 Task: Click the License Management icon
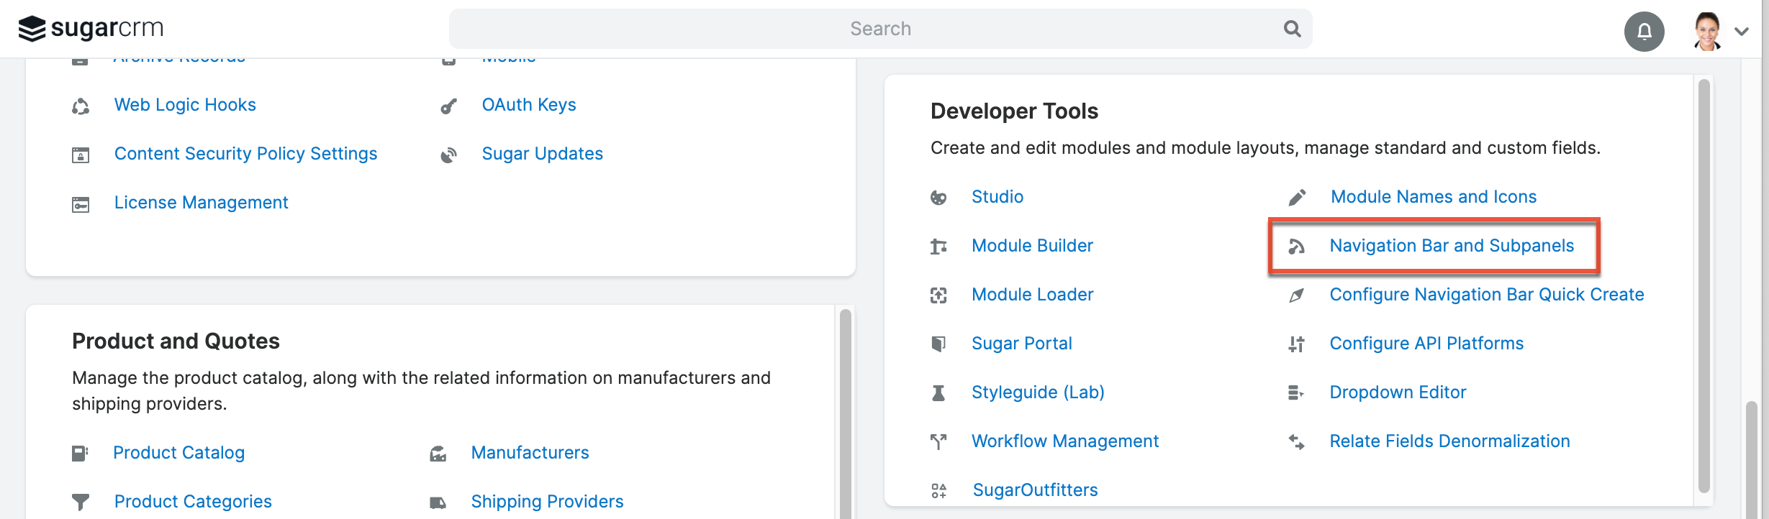[x=81, y=204]
